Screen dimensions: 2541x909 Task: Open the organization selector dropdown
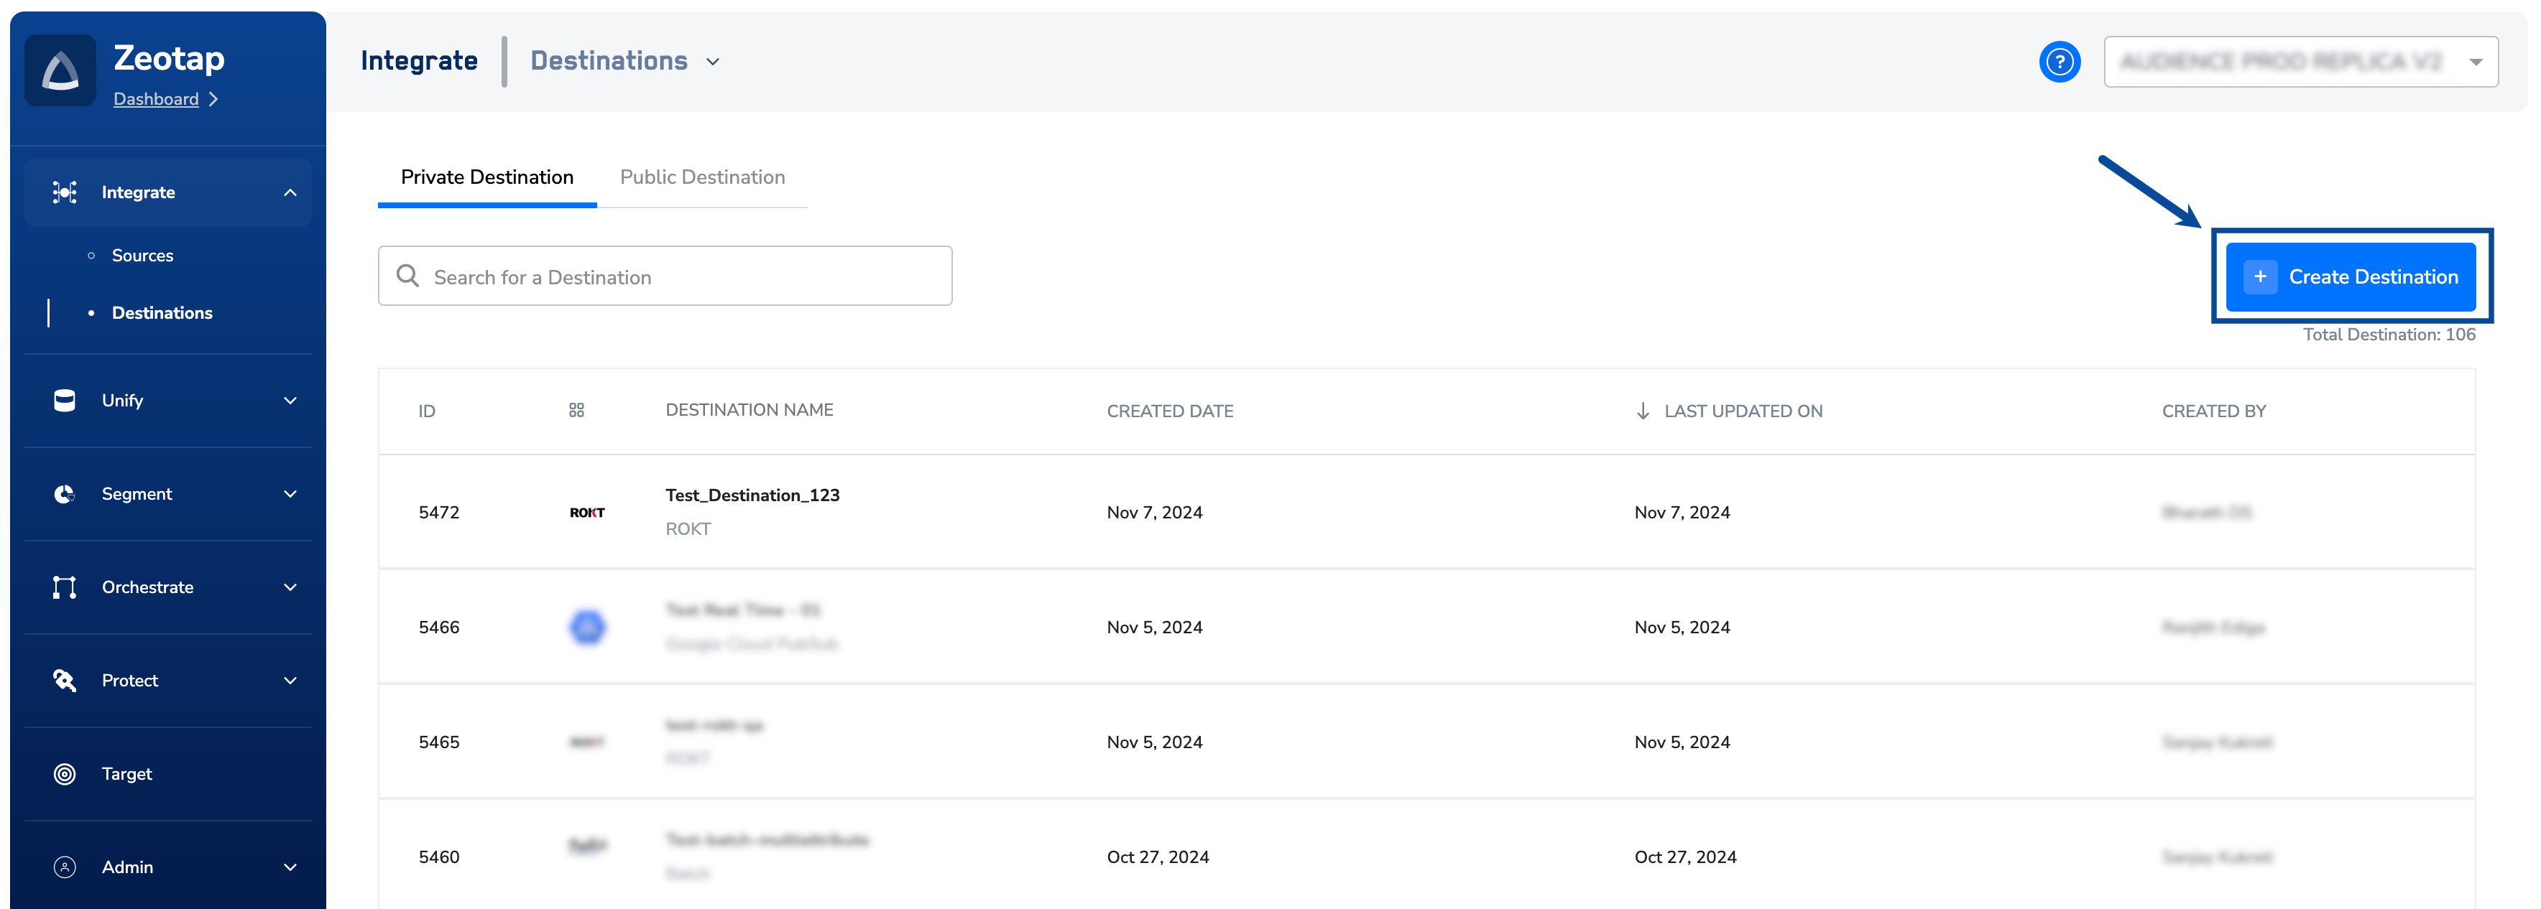(x=2300, y=62)
